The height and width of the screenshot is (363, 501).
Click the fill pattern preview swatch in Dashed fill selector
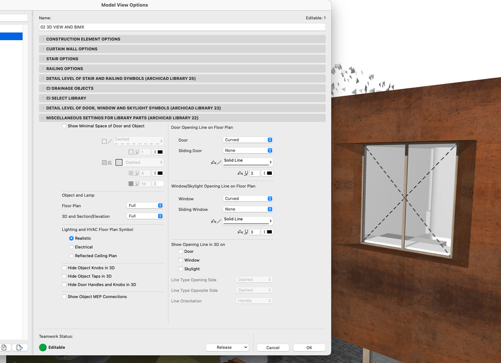119,163
